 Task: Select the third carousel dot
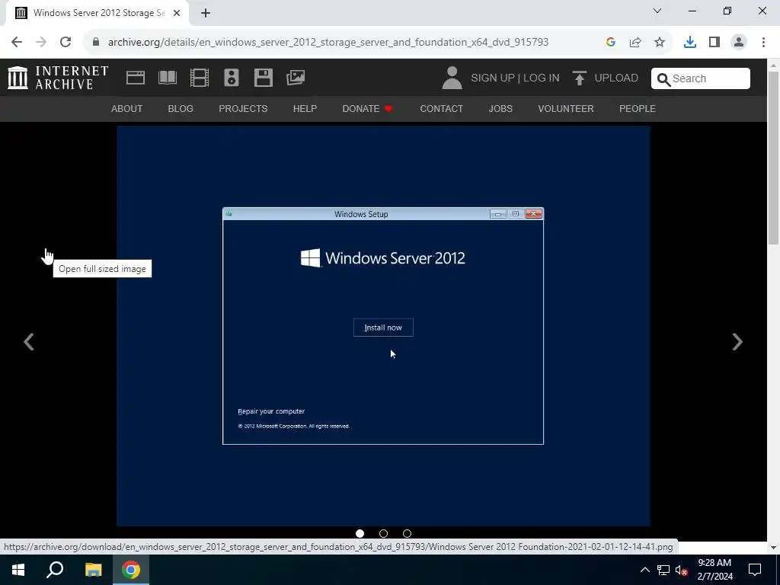coord(407,533)
